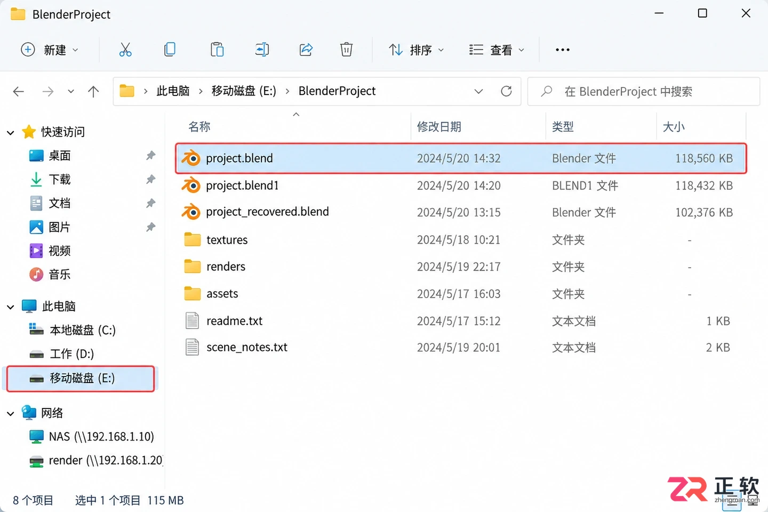
Task: Sort by the 修改日期 column header
Action: click(439, 126)
